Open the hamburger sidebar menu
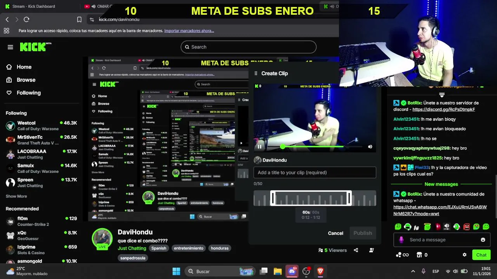This screenshot has width=497, height=279. click(10, 47)
